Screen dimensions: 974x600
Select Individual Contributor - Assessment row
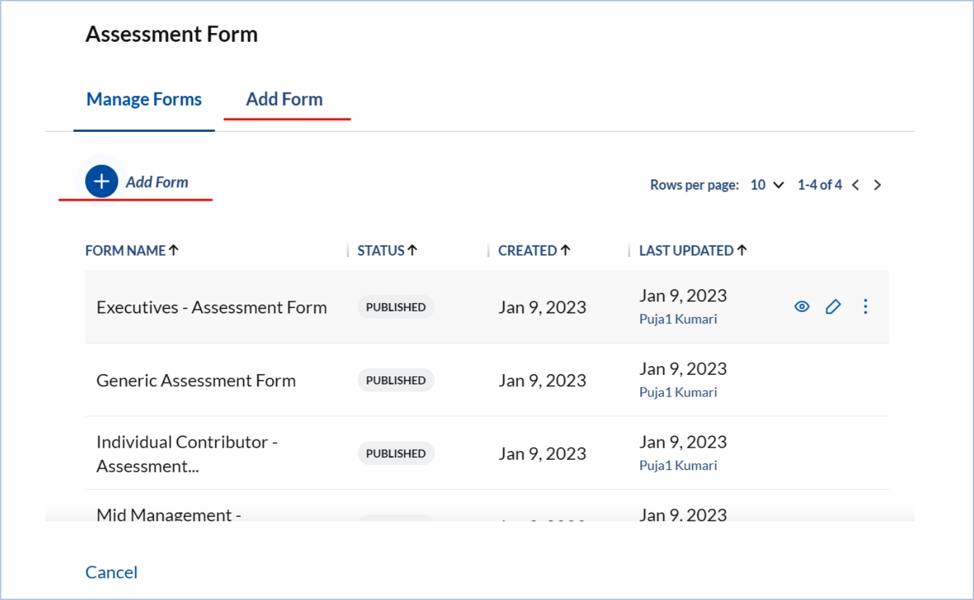pos(186,453)
